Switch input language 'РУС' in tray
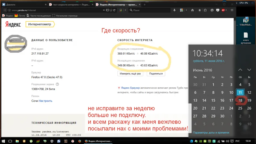The height and width of the screenshot is (144, 256). pos(238,141)
